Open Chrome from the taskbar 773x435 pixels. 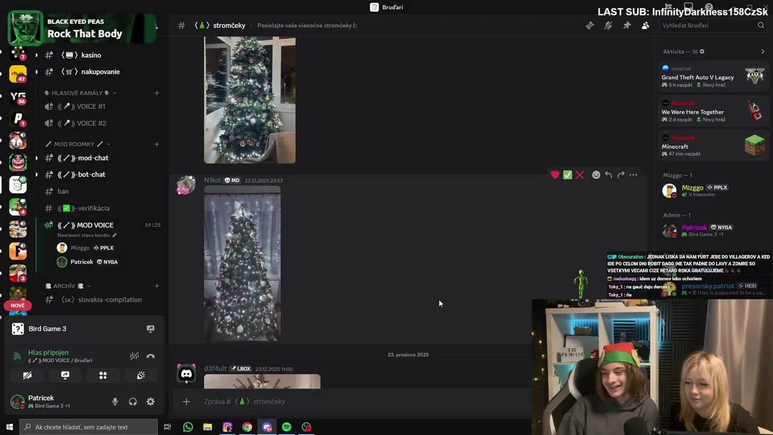pos(247,427)
